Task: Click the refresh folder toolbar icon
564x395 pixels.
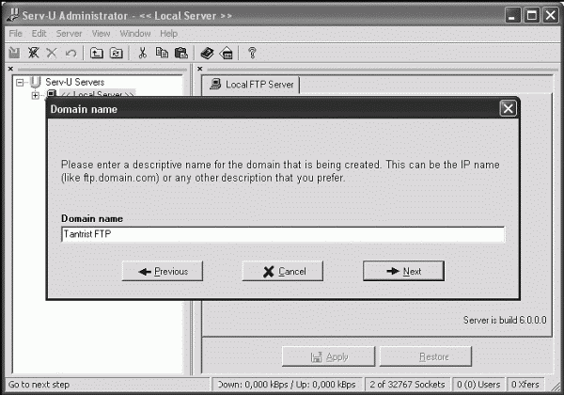Action: tap(117, 54)
